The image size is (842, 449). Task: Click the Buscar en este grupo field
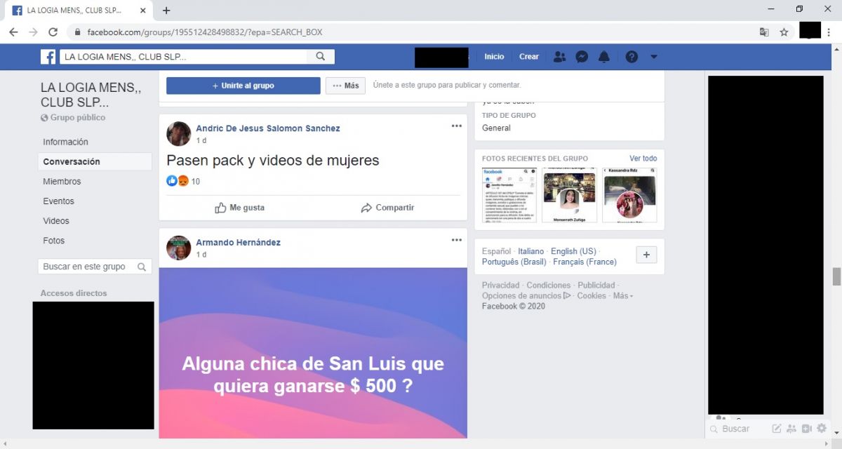[x=88, y=267]
